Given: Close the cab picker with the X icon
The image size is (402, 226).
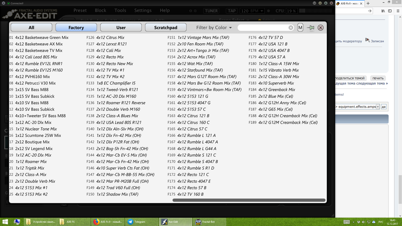Looking at the screenshot, I should [320, 28].
